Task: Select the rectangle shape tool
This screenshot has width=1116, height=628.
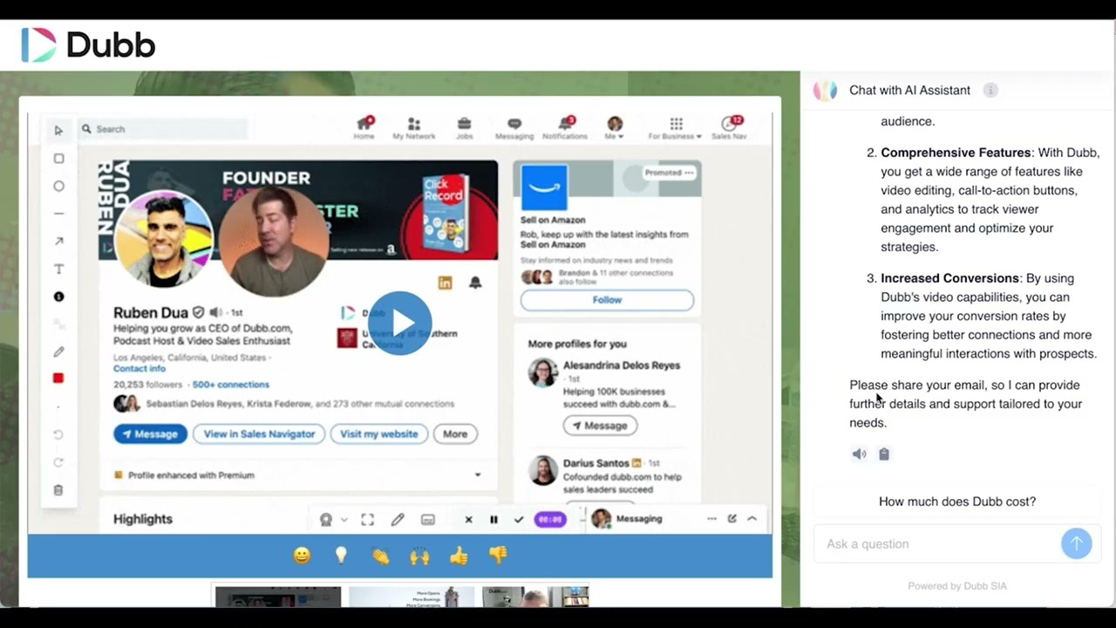Action: (58, 159)
